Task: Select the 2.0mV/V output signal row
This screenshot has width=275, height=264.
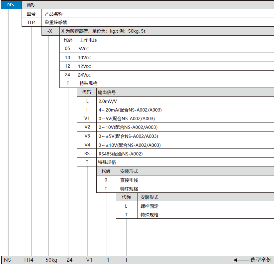Action: [x=108, y=101]
